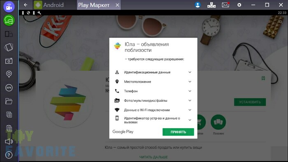This screenshot has height=162, width=288.
Task: Click the bookmark wishlist icon
Action: (263, 79)
